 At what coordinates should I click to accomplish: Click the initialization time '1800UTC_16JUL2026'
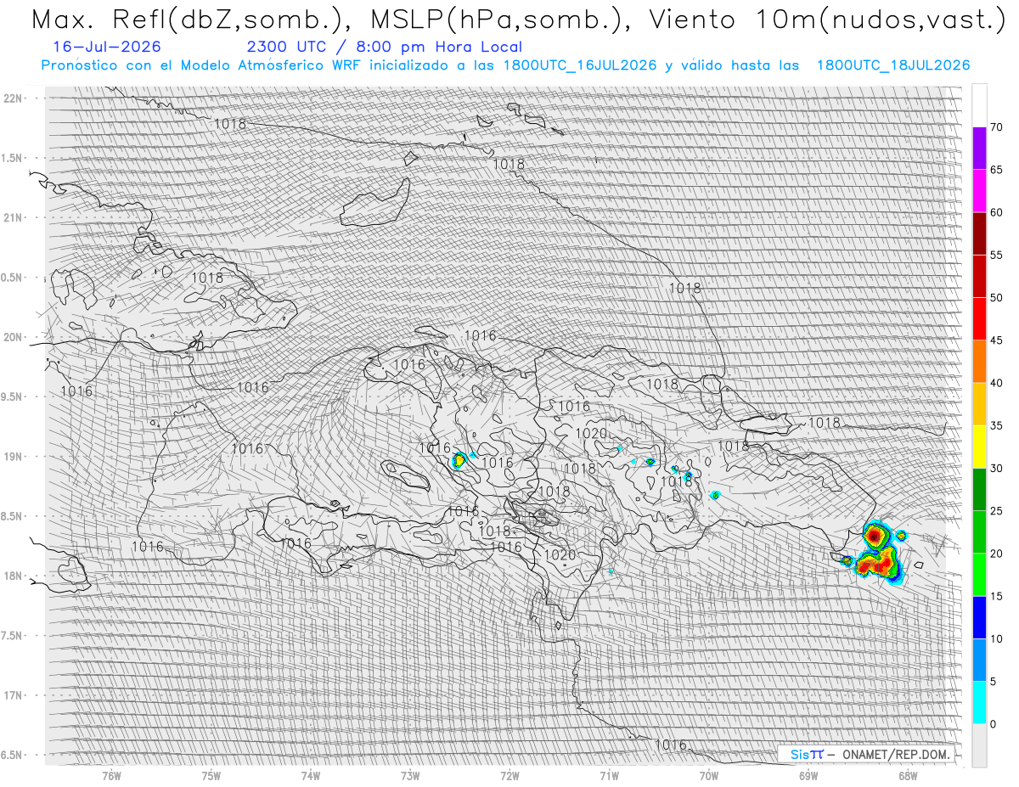(x=580, y=65)
